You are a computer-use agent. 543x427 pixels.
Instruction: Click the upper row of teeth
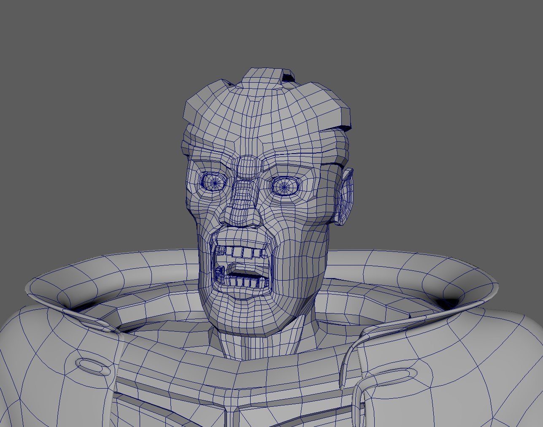pos(242,252)
